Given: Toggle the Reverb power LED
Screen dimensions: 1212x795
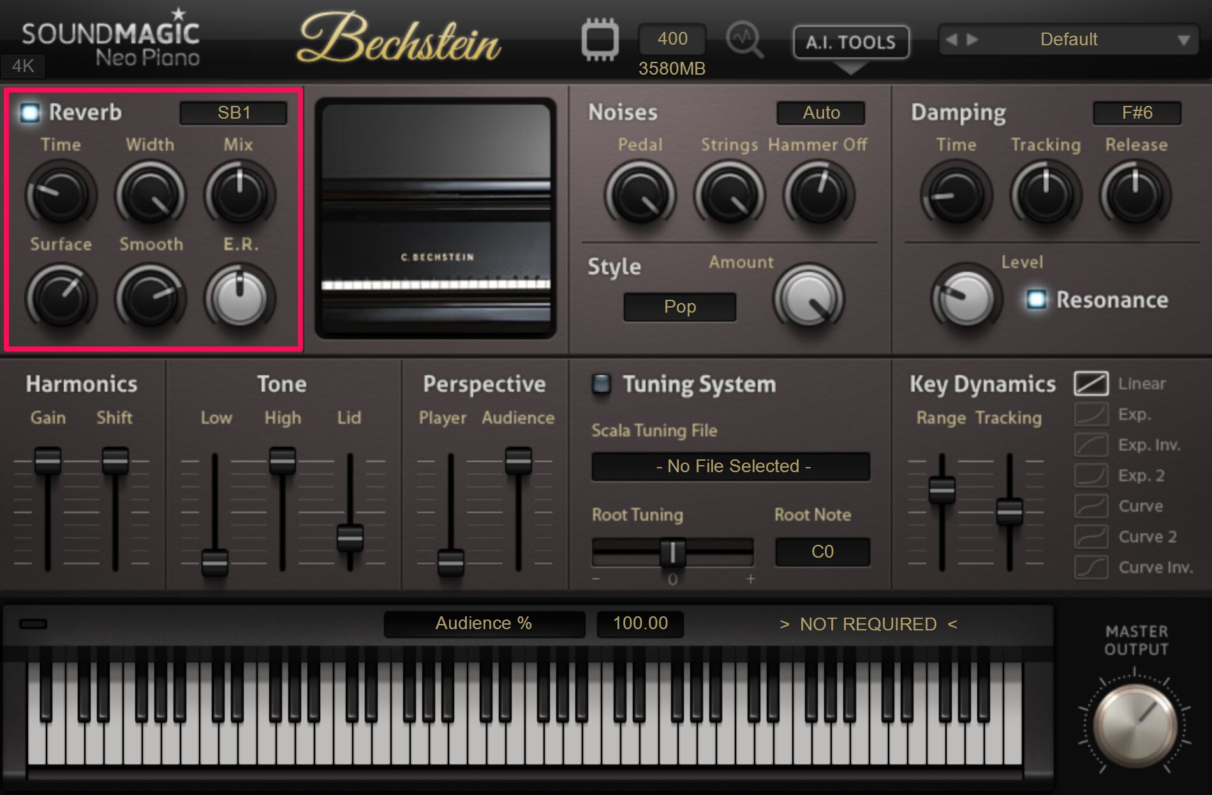Looking at the screenshot, I should [x=29, y=112].
